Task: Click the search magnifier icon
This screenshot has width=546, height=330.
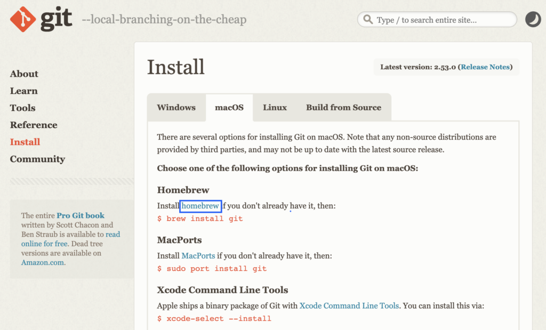Action: (x=368, y=20)
